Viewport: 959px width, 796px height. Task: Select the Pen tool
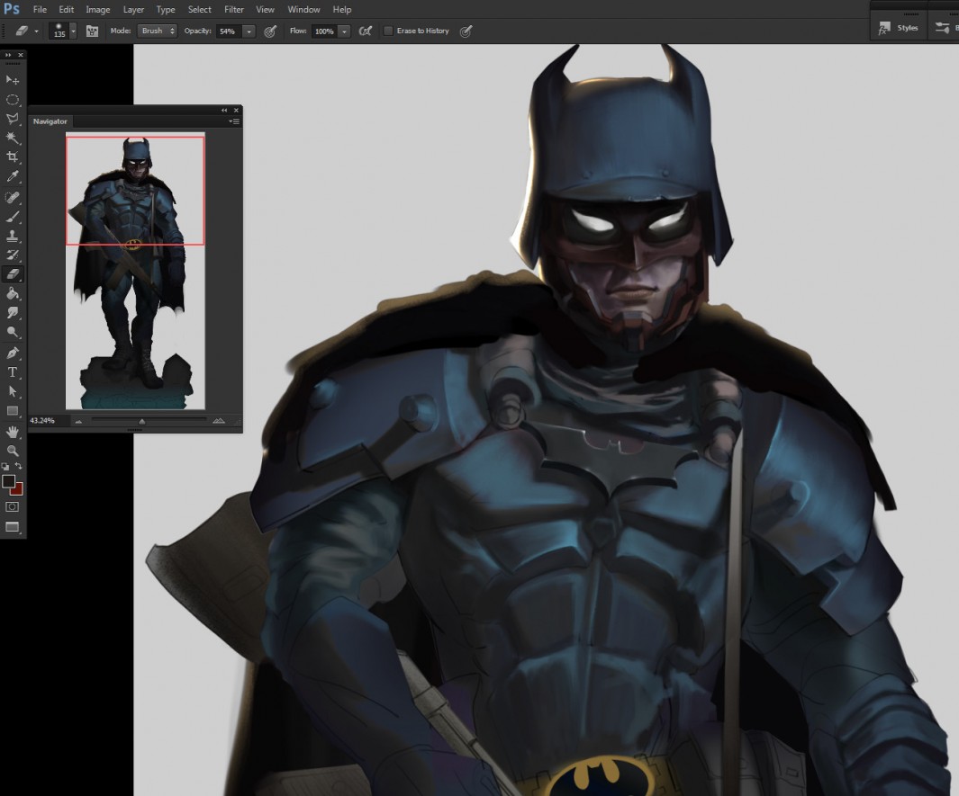13,353
